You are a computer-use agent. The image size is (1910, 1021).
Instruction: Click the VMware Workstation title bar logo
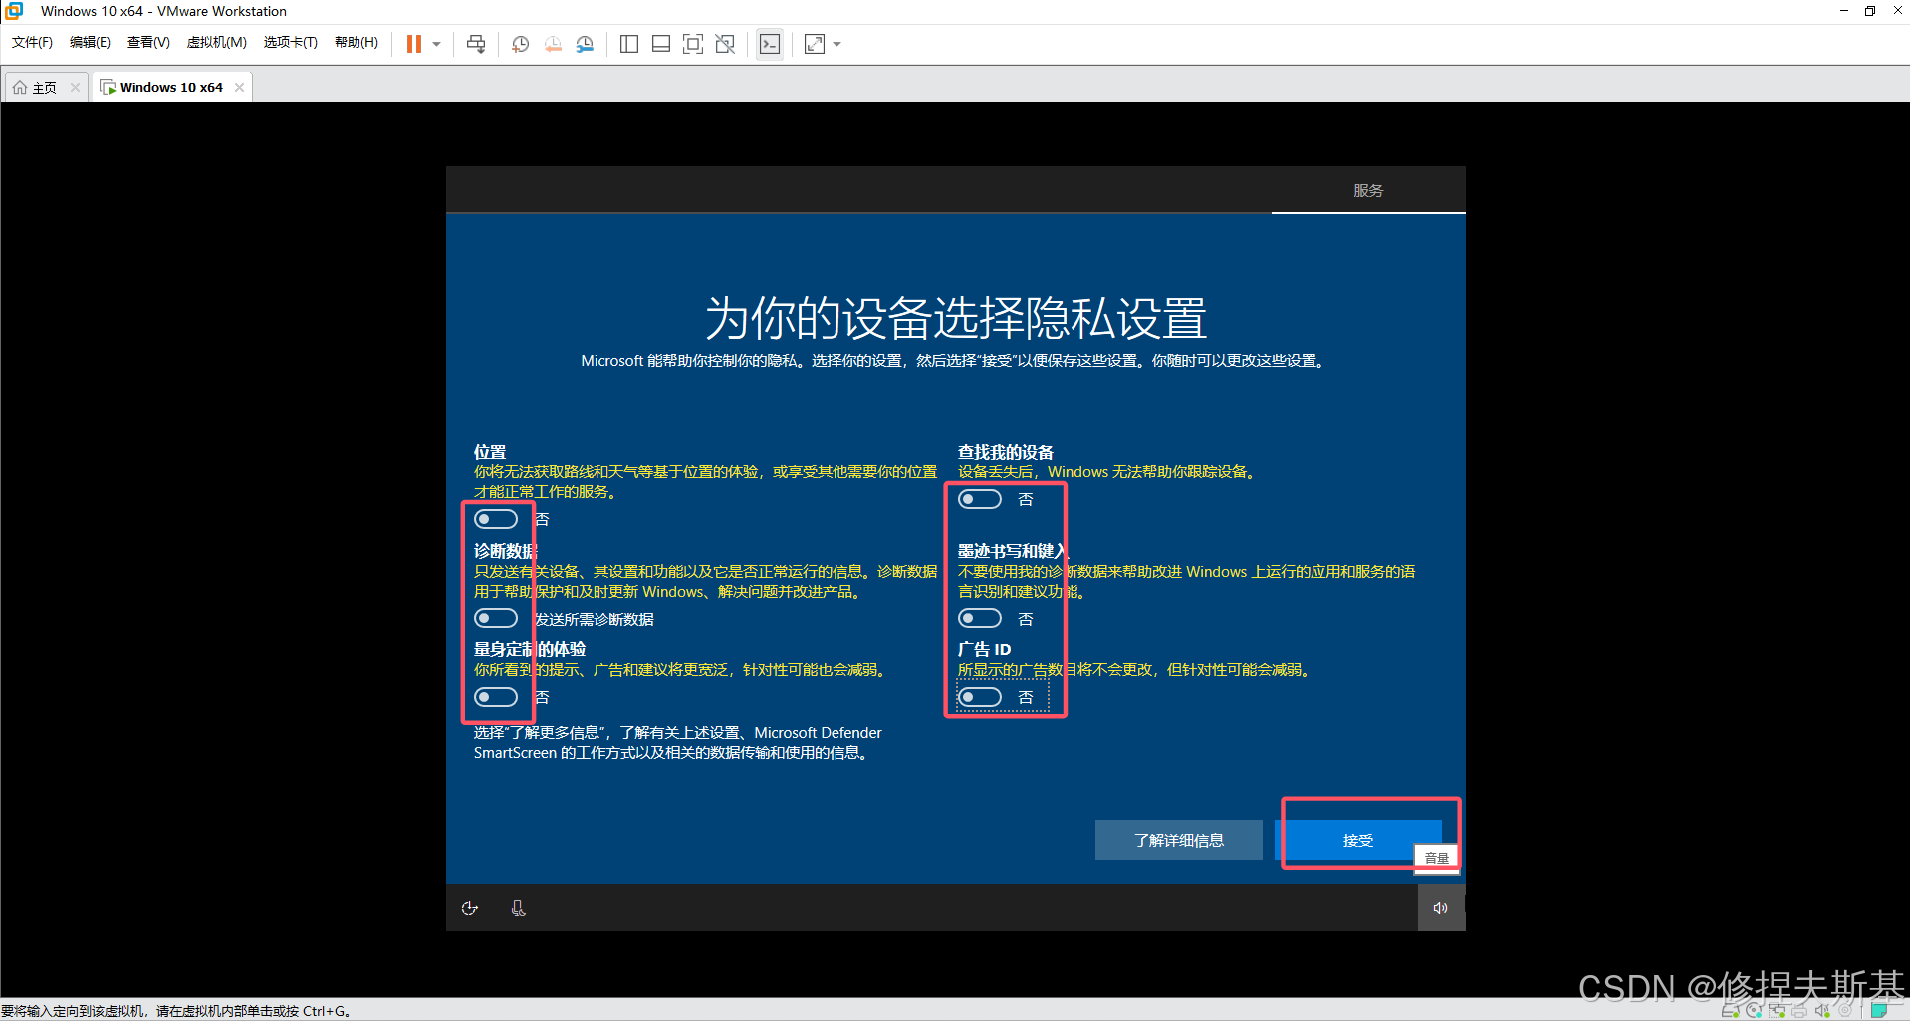14,11
